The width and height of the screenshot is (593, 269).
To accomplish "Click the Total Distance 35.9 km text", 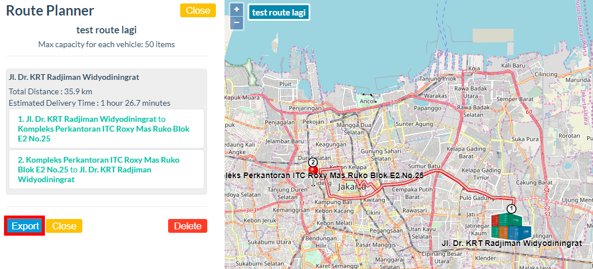I will point(51,91).
